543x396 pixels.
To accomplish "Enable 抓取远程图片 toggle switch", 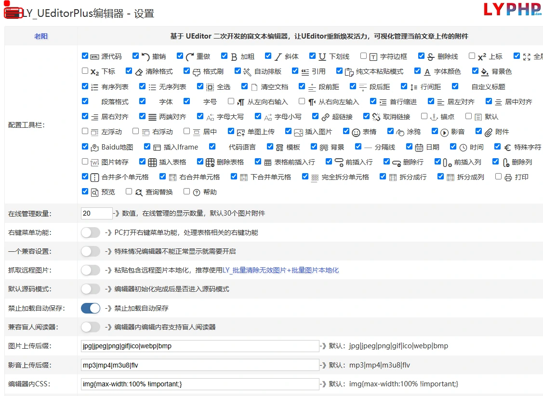I will tap(91, 270).
